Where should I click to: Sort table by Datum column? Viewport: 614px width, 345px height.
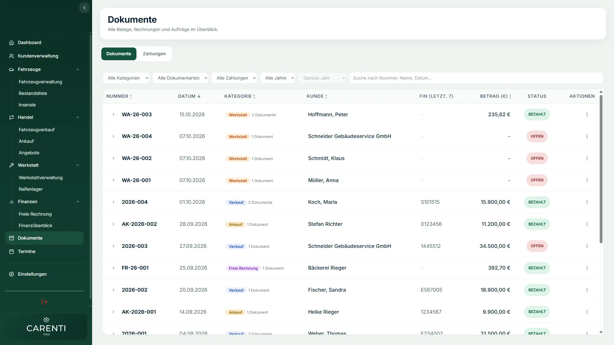[x=189, y=96]
